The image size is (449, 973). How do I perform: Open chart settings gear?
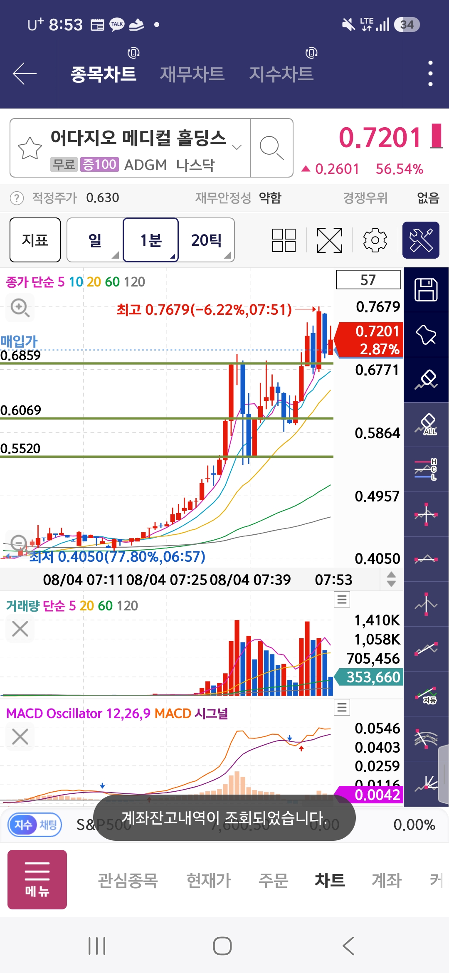point(375,240)
